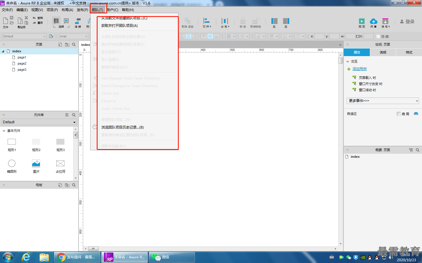Click the save file icon
Screen dimensions: 422x263
tap(12, 18)
